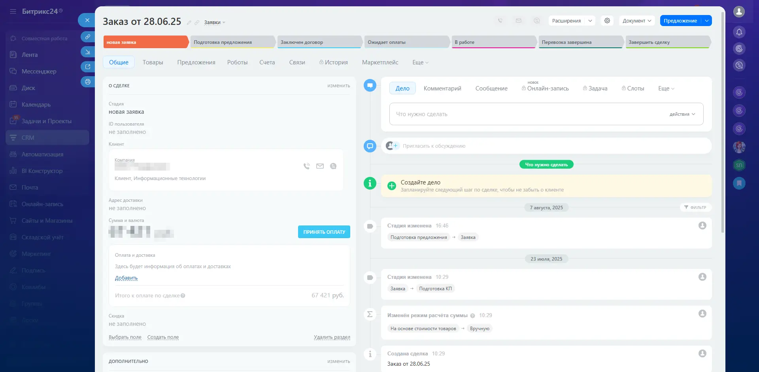
Task: Switch to the Товары tab
Action: pyautogui.click(x=153, y=62)
